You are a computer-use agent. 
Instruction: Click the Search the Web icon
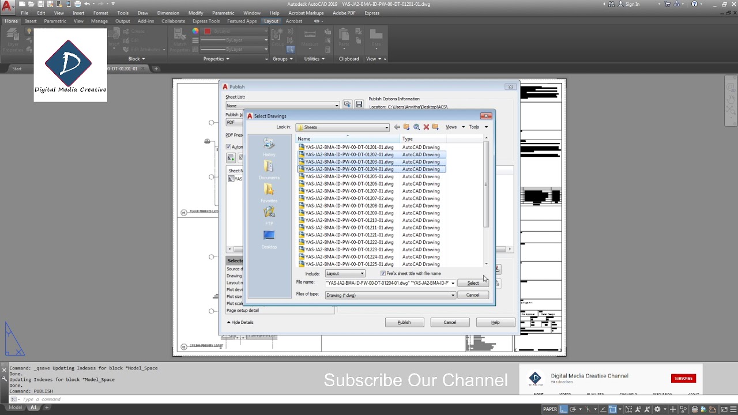click(x=416, y=127)
